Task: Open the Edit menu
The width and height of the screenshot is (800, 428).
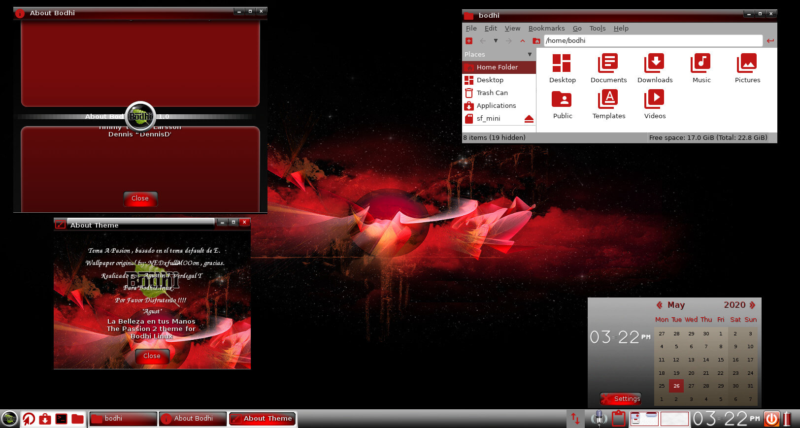Action: click(491, 28)
